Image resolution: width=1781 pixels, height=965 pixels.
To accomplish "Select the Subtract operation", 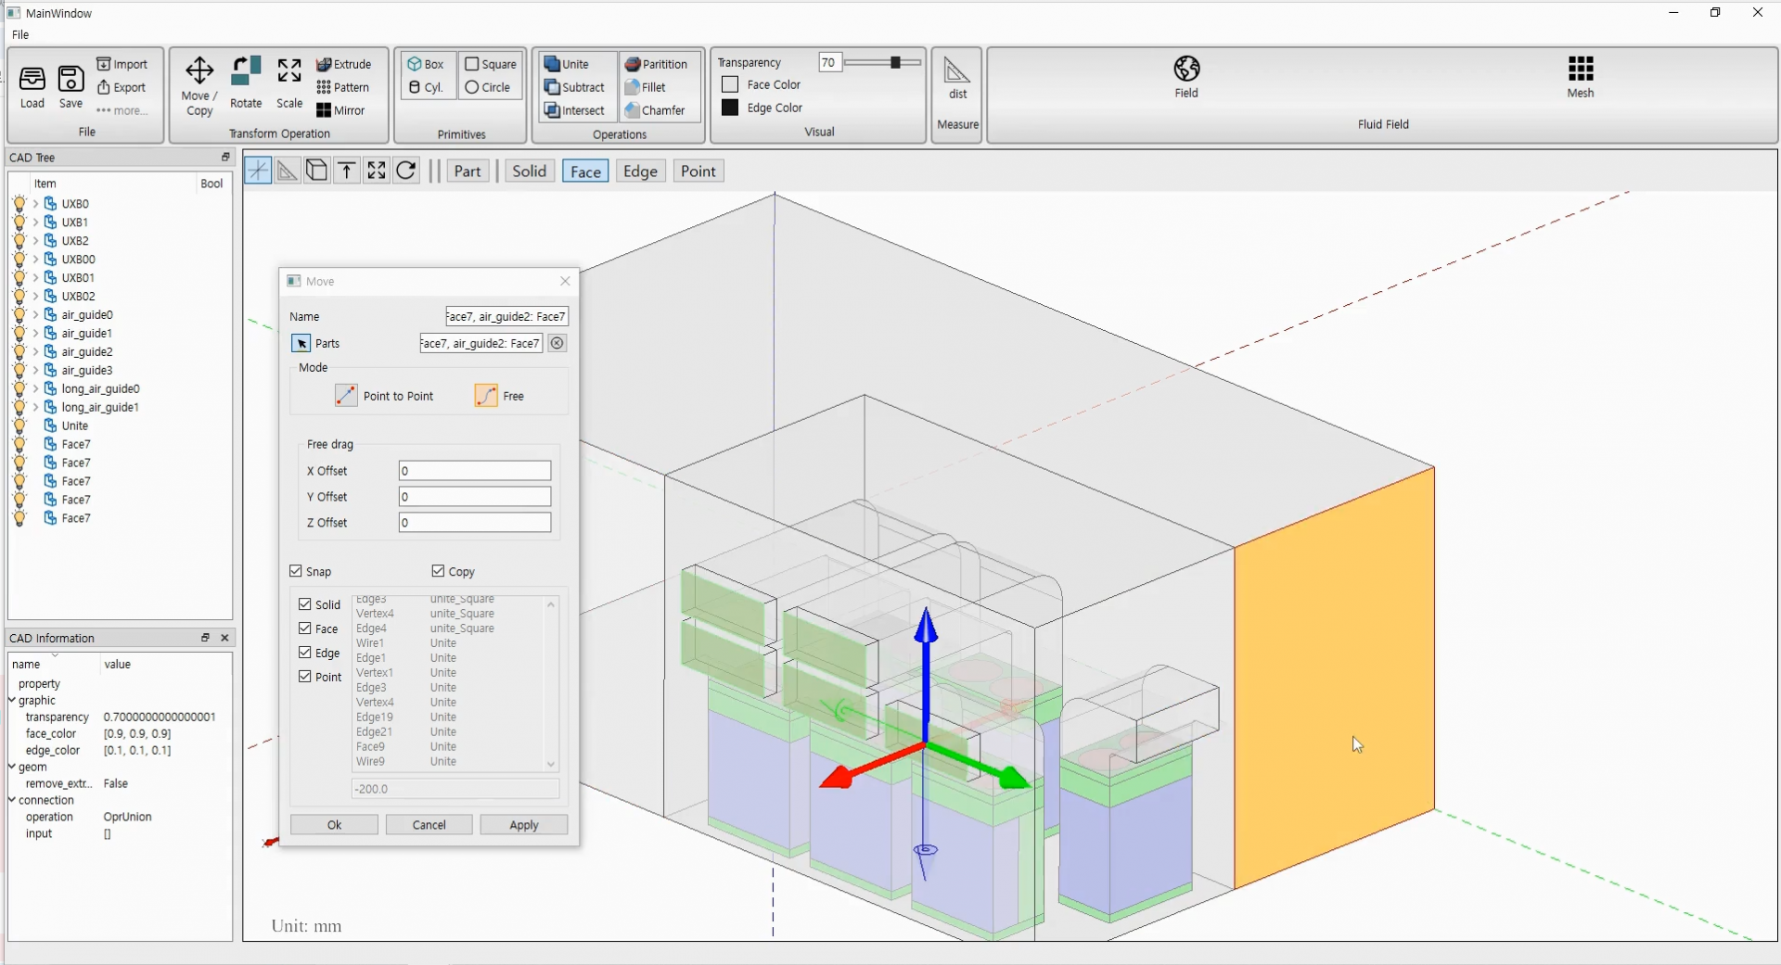I will tap(575, 87).
